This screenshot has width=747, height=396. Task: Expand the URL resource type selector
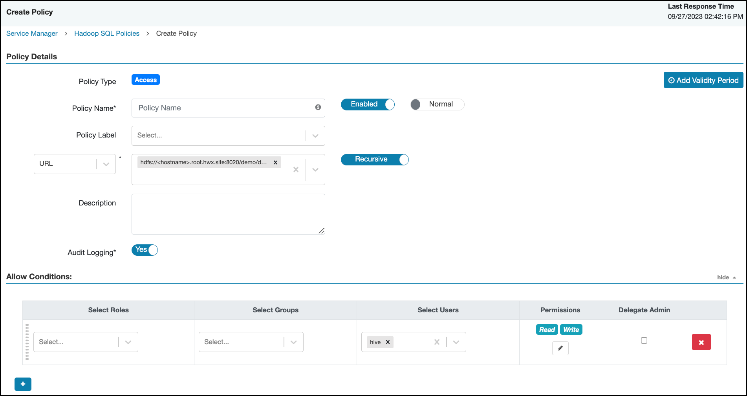click(x=105, y=164)
